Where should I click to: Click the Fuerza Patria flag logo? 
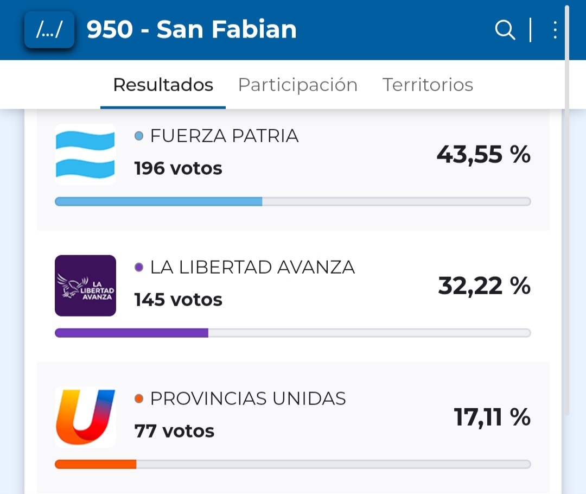coord(85,155)
